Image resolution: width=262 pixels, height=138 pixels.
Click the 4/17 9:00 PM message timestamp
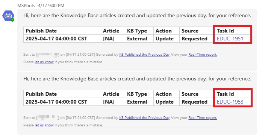51,6
